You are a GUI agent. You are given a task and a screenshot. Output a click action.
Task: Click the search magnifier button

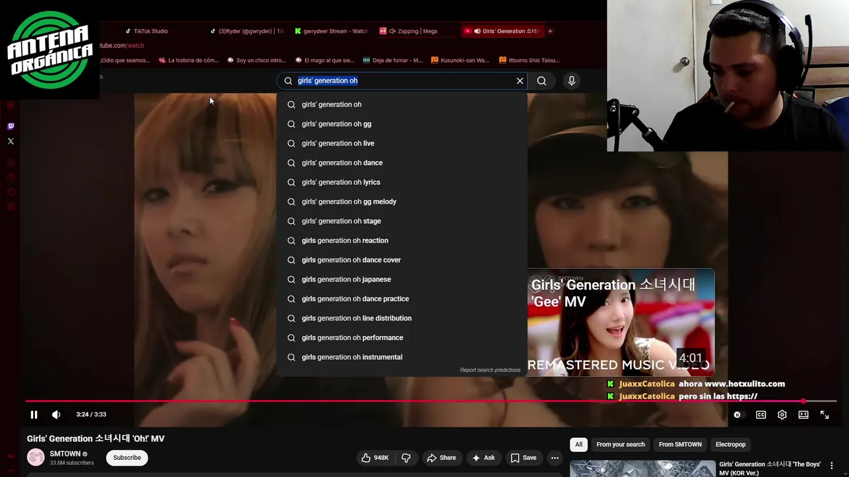542,81
